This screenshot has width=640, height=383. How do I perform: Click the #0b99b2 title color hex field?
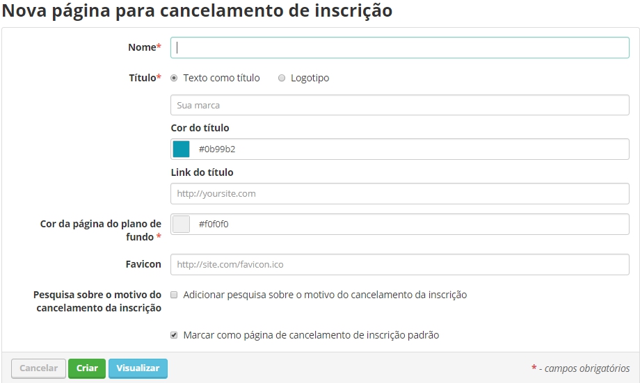(x=410, y=149)
